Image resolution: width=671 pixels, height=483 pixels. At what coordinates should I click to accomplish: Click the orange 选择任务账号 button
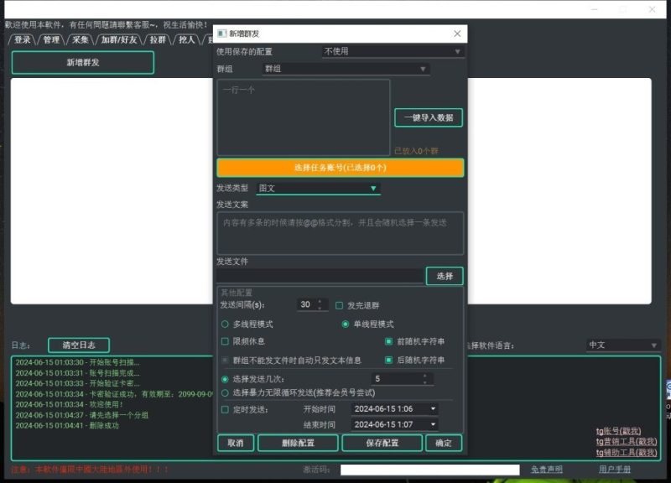[x=339, y=168]
